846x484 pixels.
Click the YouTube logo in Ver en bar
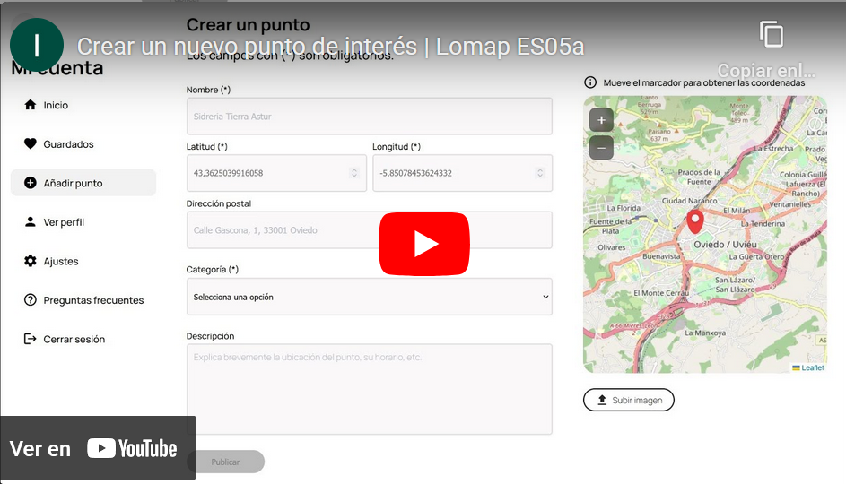coord(132,448)
